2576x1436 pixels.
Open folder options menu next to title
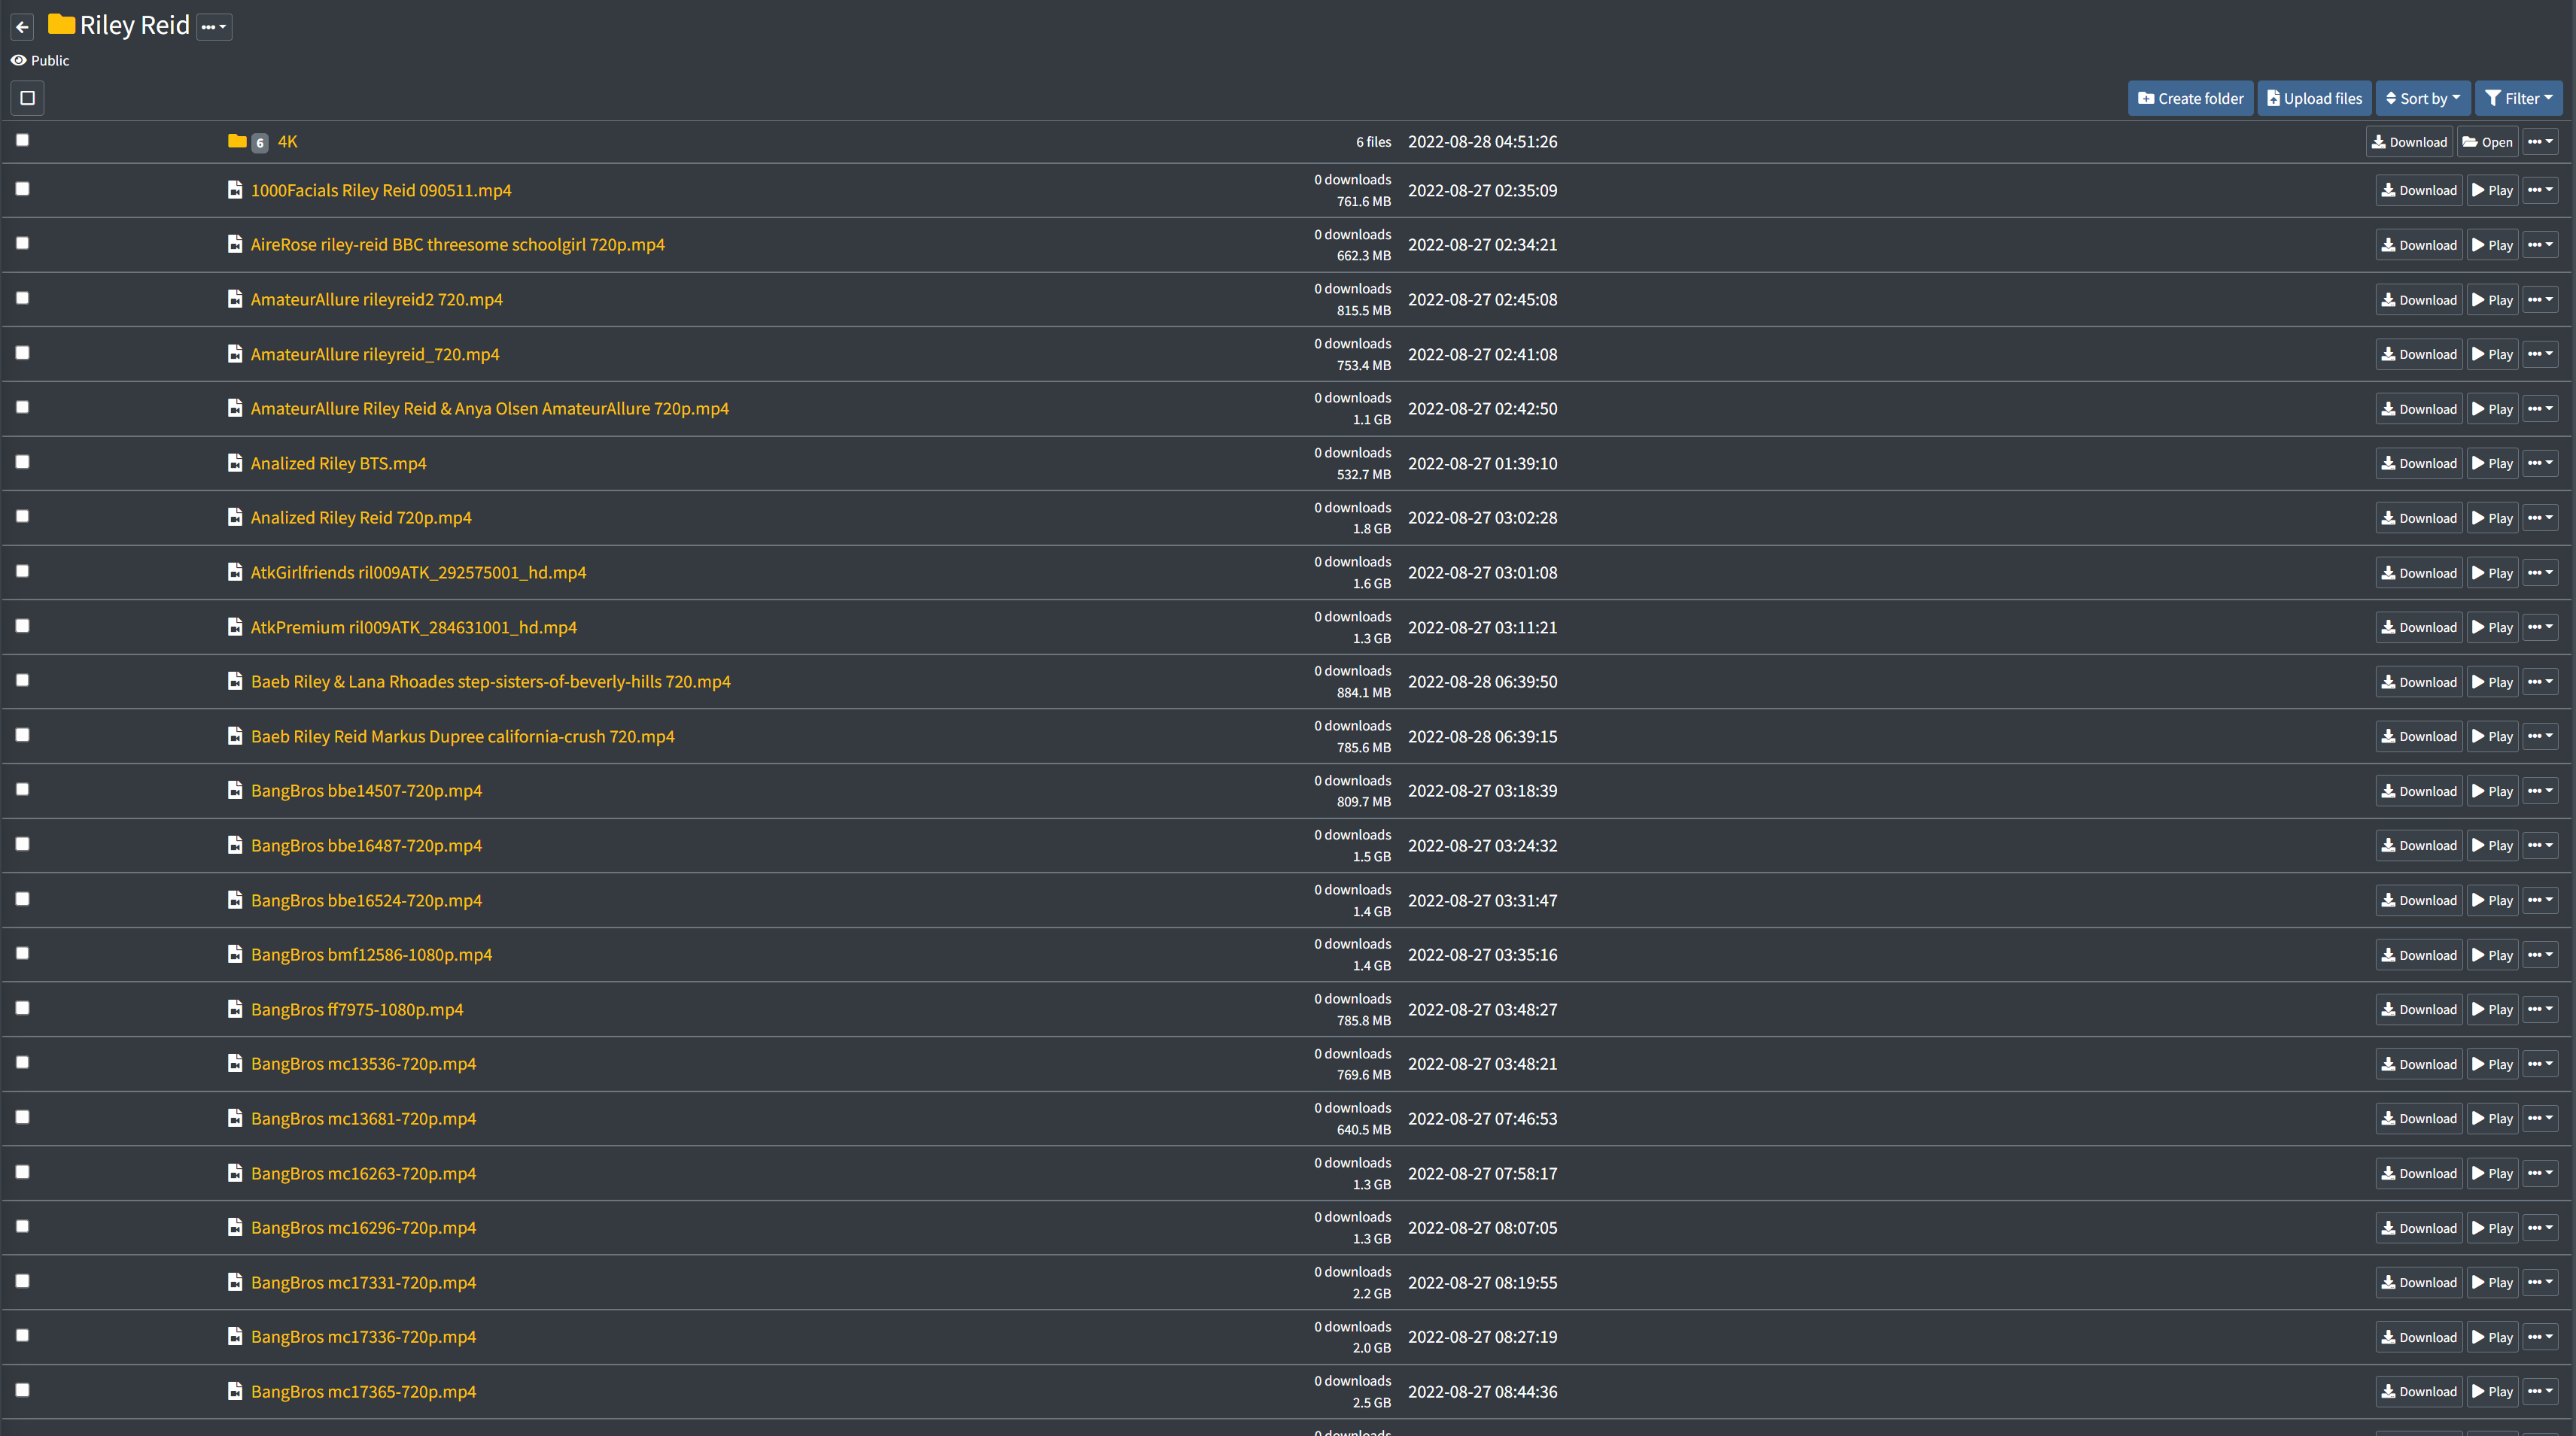pos(214,27)
